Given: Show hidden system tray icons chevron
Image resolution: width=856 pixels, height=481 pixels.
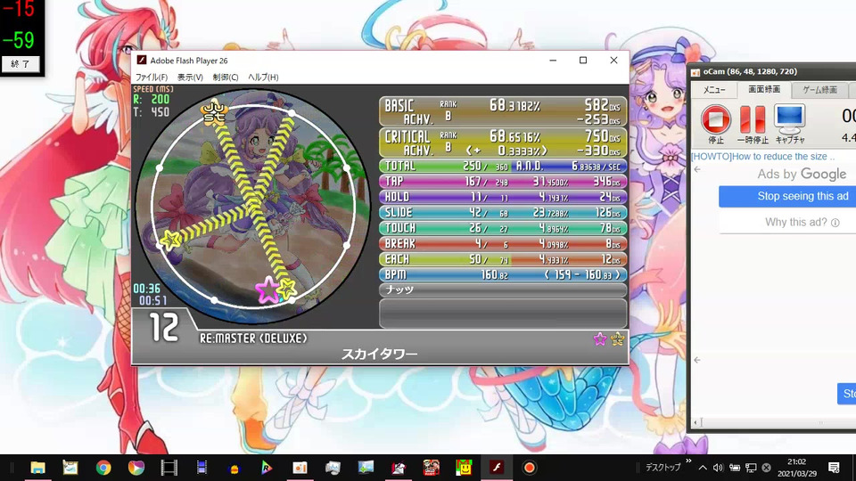Looking at the screenshot, I should (x=703, y=468).
